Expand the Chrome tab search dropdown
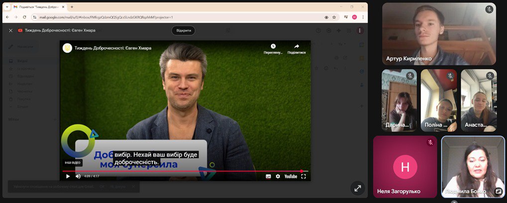 [x=7, y=7]
